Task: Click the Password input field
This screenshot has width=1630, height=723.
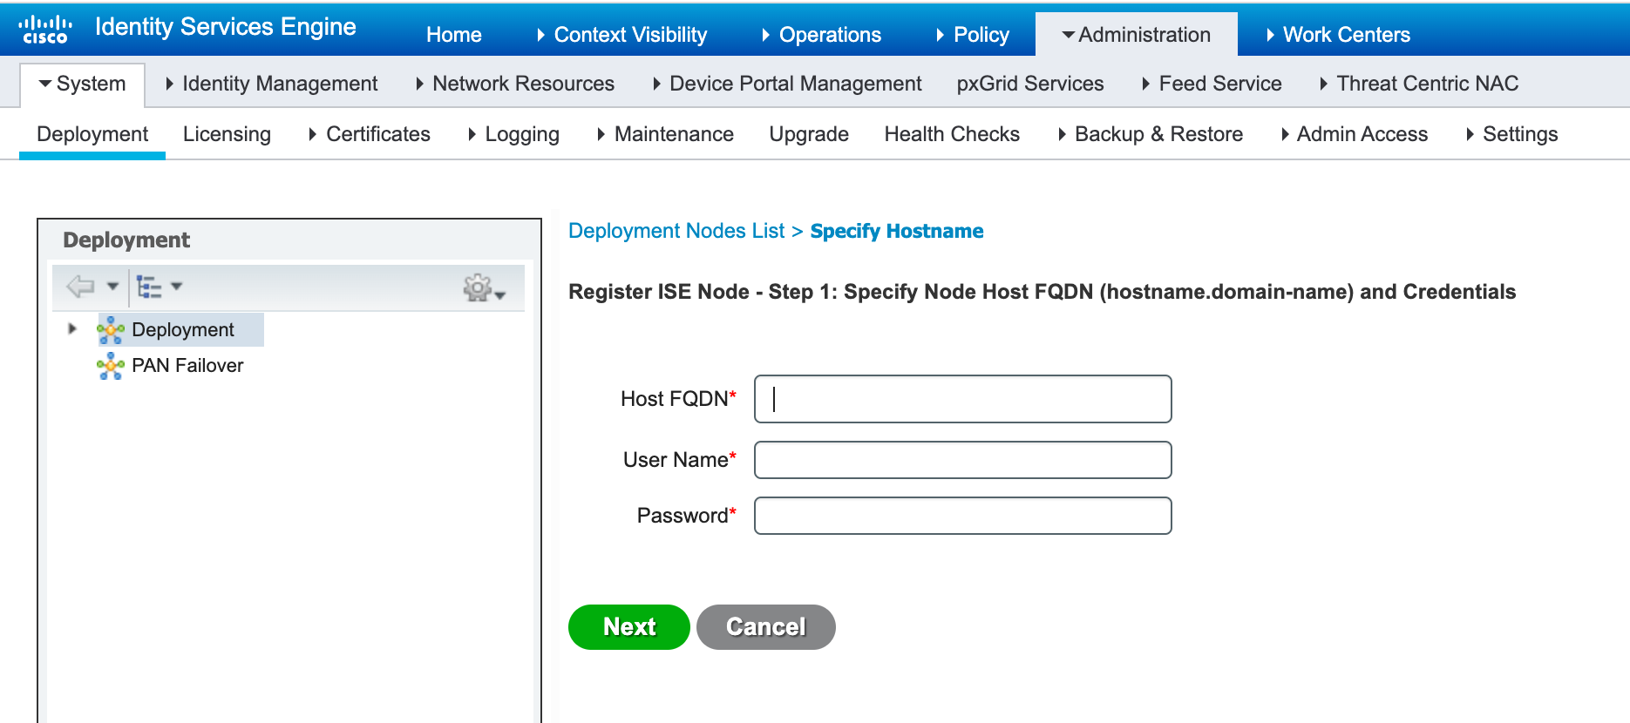Action: 962,516
